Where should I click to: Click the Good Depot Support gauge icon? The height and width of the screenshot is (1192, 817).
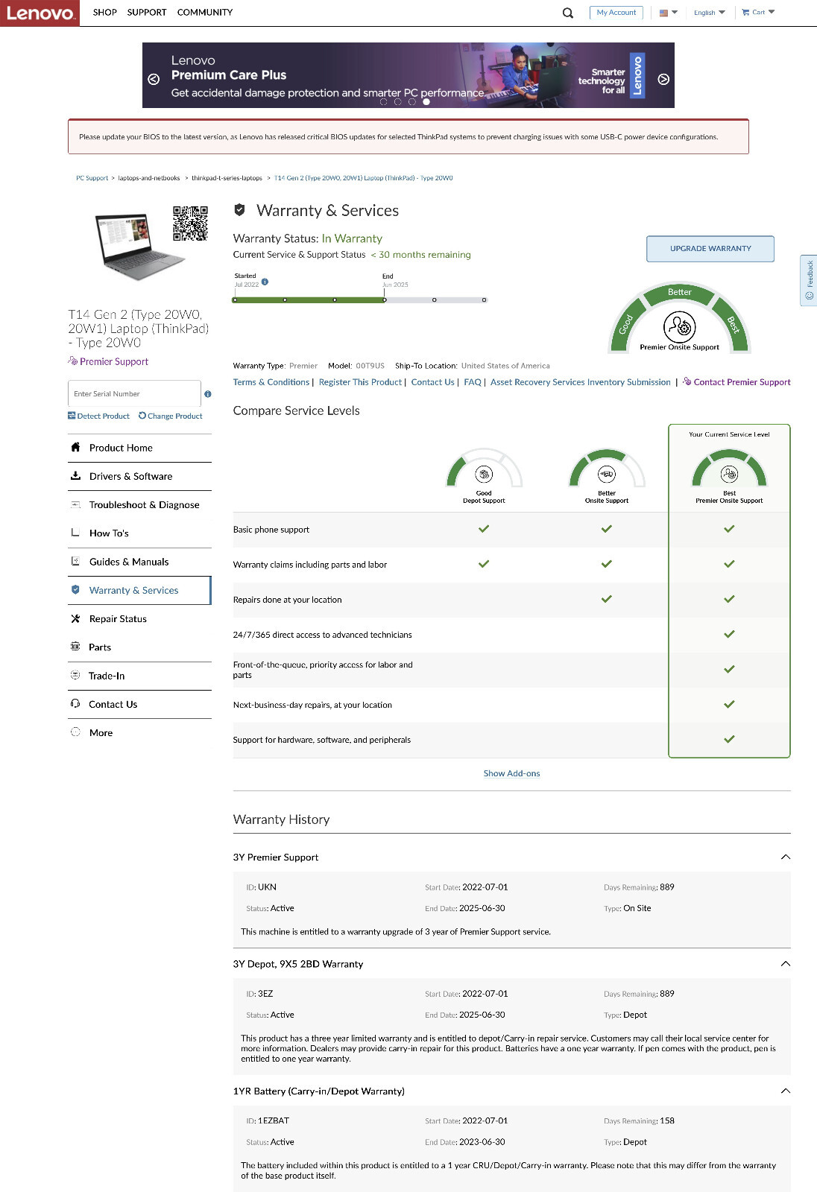click(x=484, y=474)
